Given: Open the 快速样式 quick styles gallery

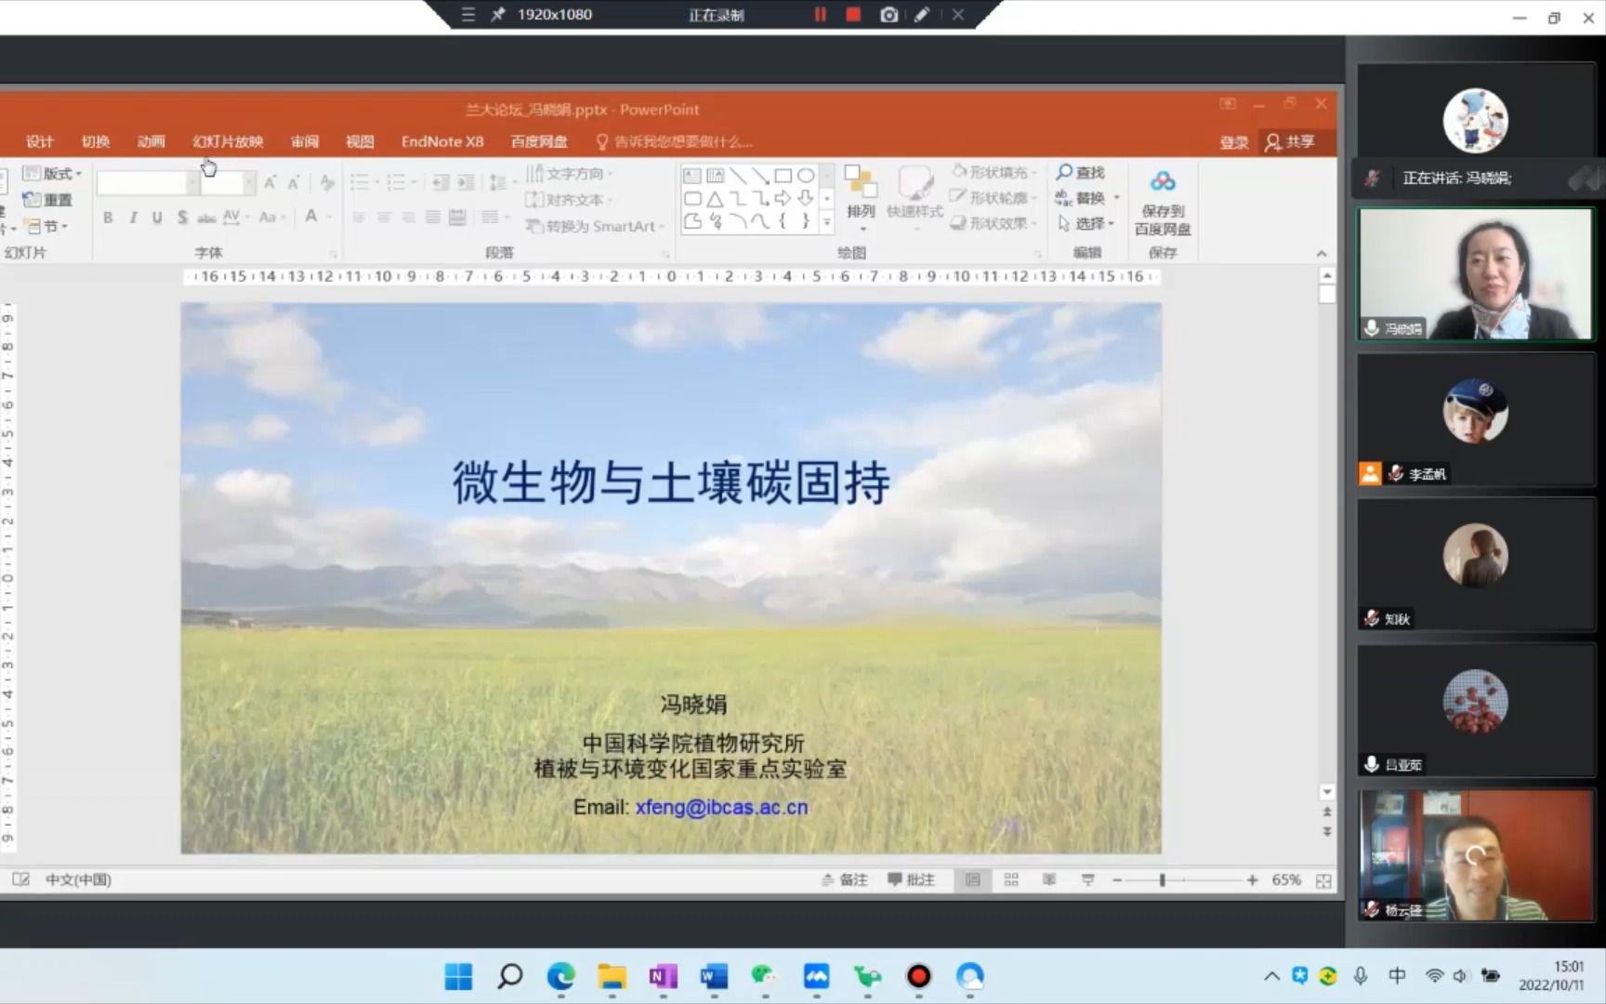Looking at the screenshot, I should (x=915, y=196).
